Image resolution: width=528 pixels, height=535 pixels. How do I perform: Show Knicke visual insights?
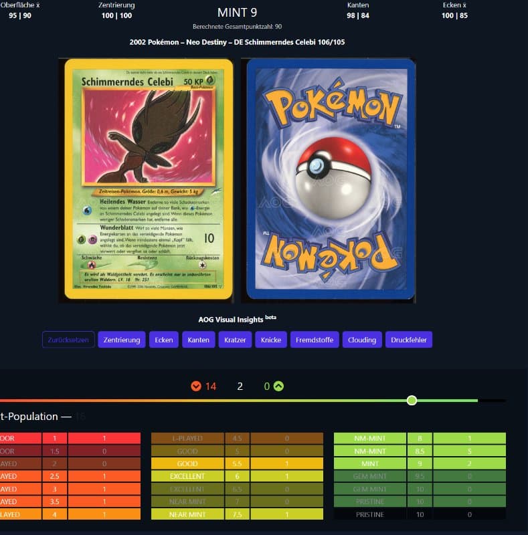click(271, 340)
